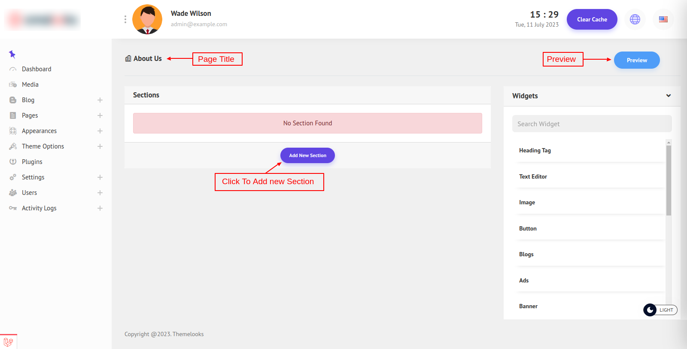
Task: Open the Dashboard menu item
Action: coord(36,69)
